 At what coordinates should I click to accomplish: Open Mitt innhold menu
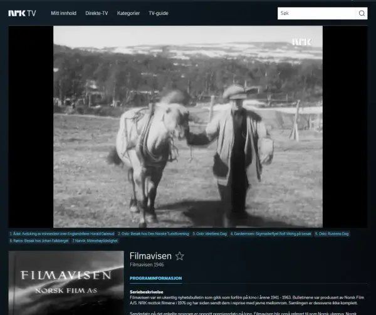[x=63, y=13]
